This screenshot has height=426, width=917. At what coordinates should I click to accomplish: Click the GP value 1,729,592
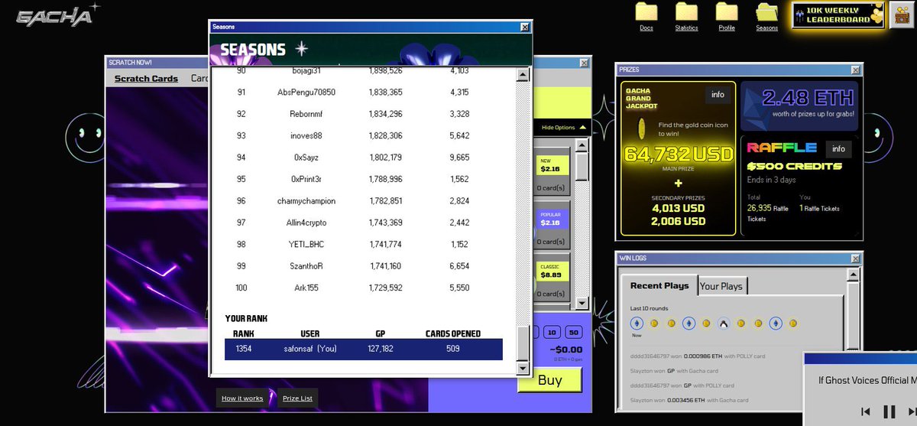(x=385, y=288)
